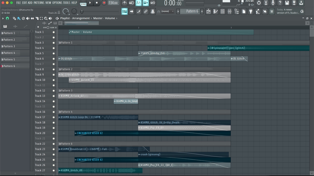314x176 pixels.
Task: Click the record button
Action: click(x=104, y=3)
